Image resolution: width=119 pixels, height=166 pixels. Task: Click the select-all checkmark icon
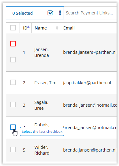(x=50, y=13)
